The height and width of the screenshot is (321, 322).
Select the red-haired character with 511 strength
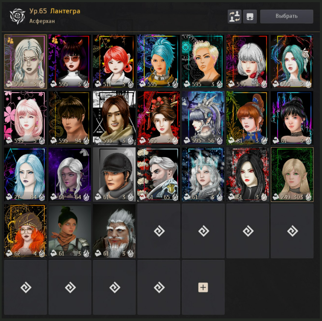click(114, 61)
